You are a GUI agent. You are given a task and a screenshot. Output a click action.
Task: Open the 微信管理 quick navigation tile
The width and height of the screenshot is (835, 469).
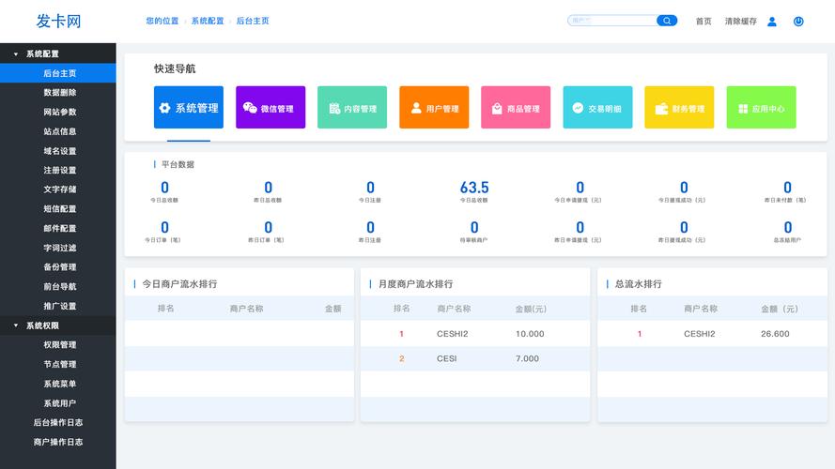click(271, 108)
